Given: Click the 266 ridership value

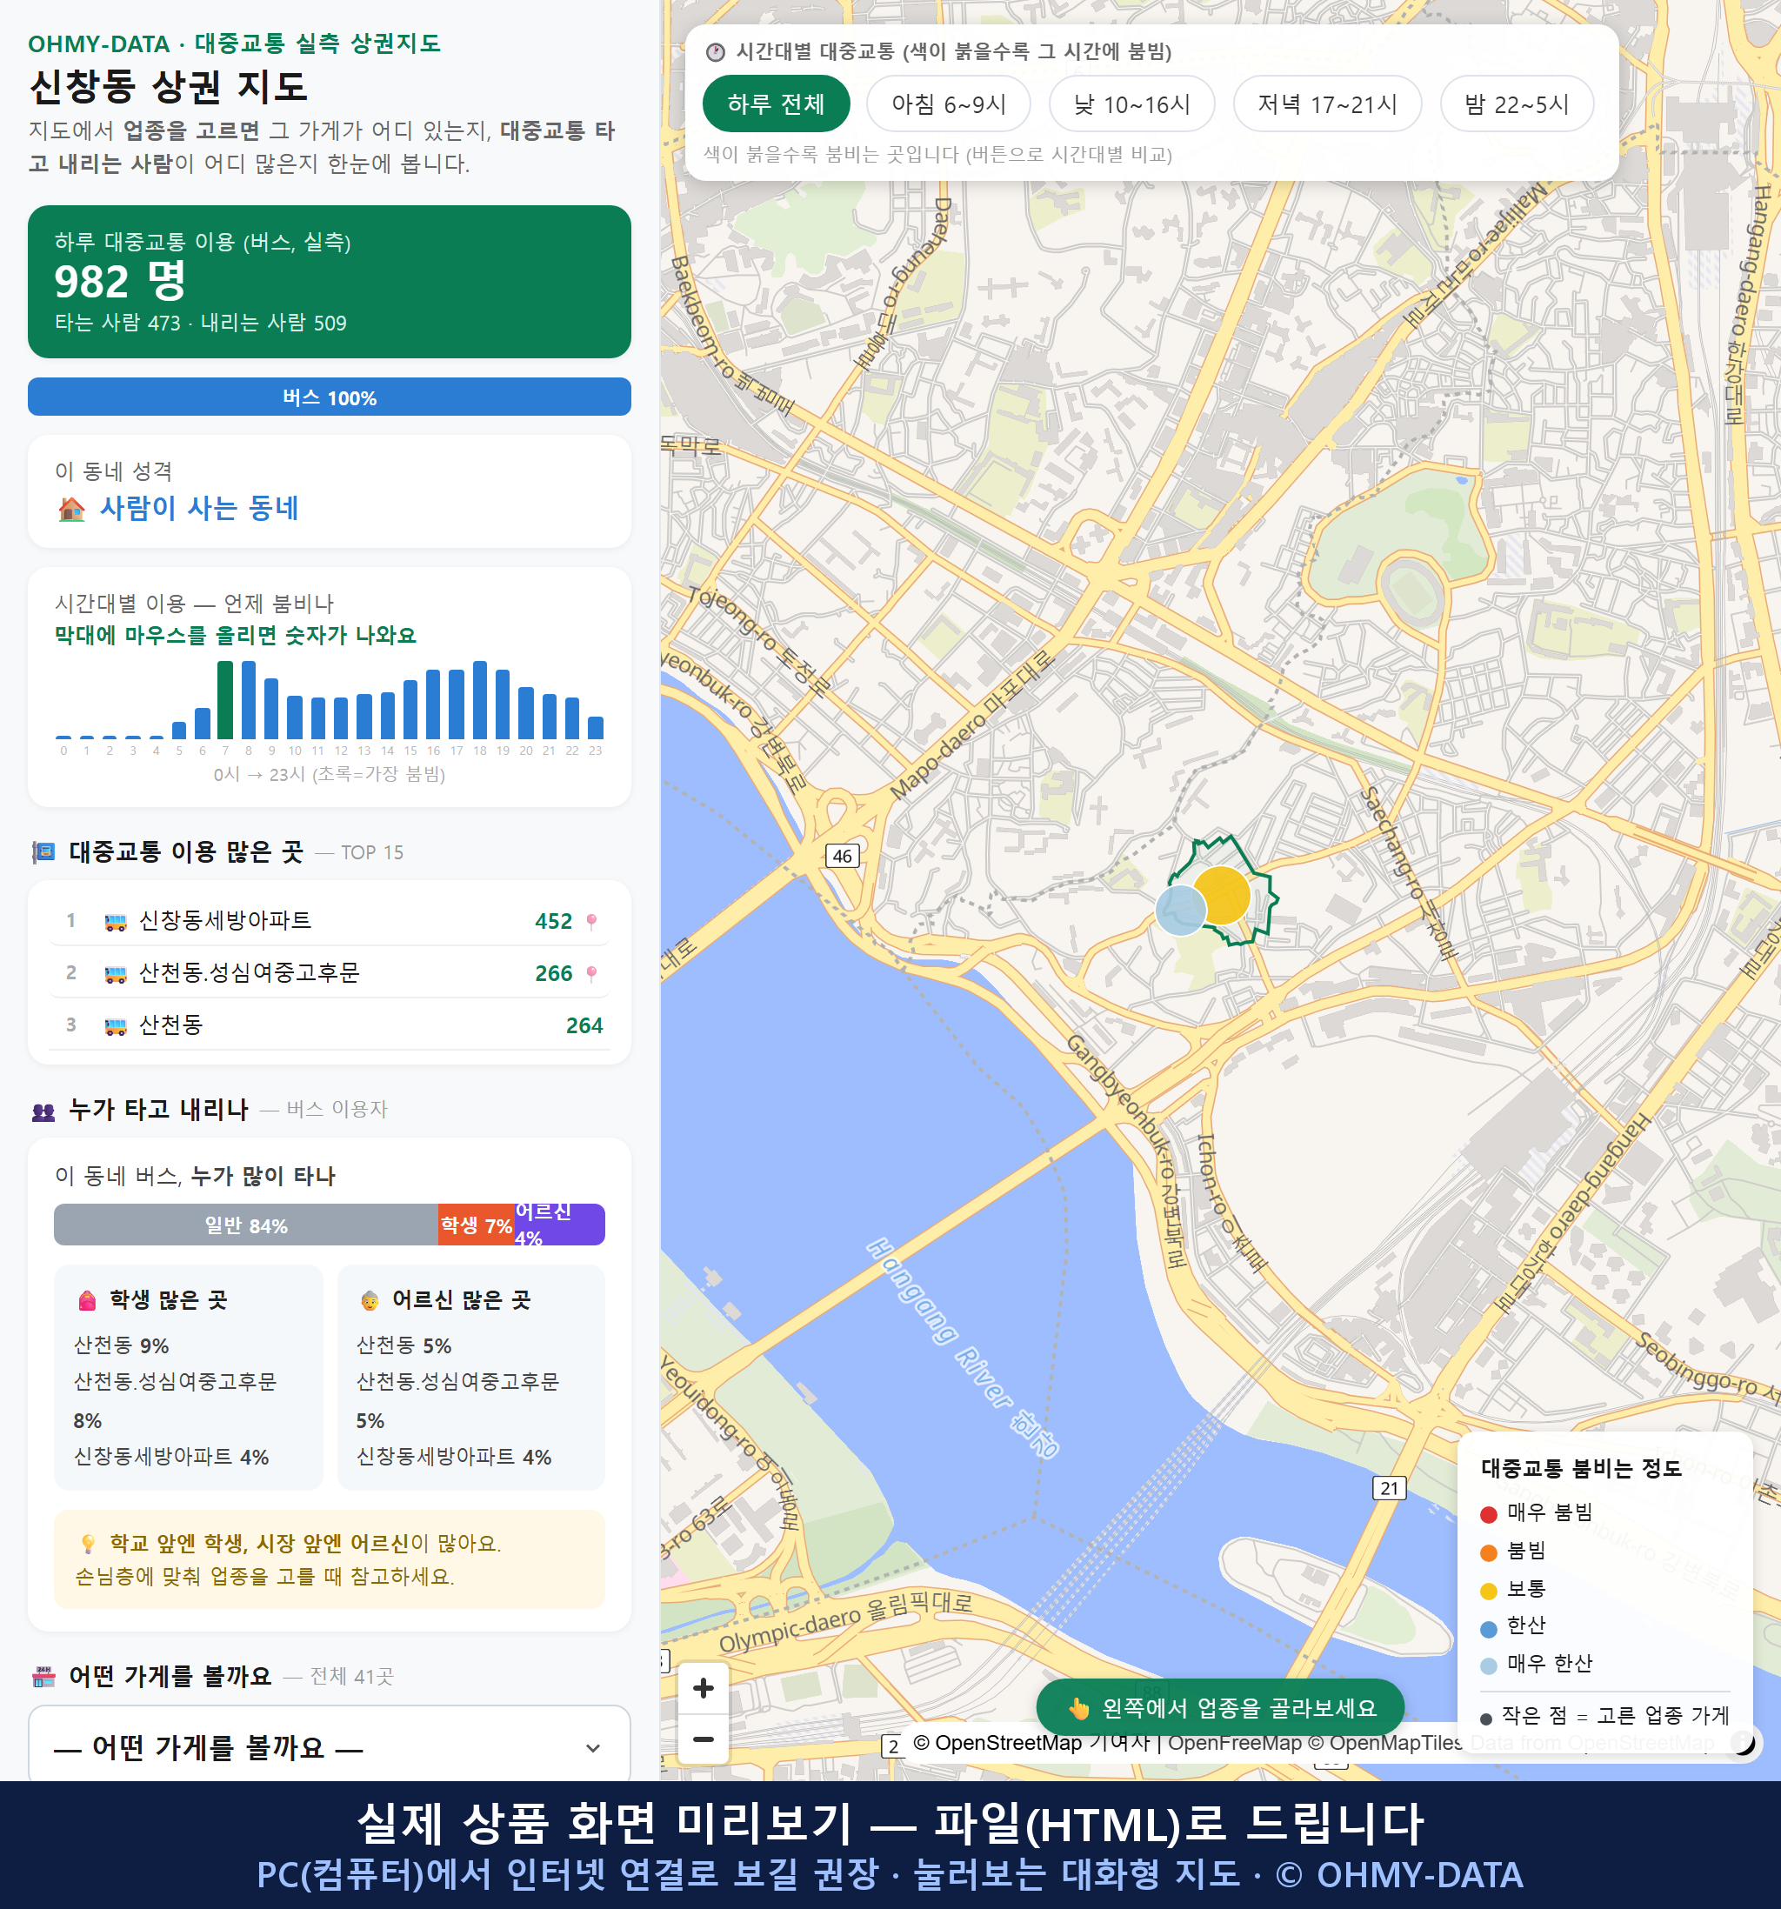Looking at the screenshot, I should coord(553,974).
